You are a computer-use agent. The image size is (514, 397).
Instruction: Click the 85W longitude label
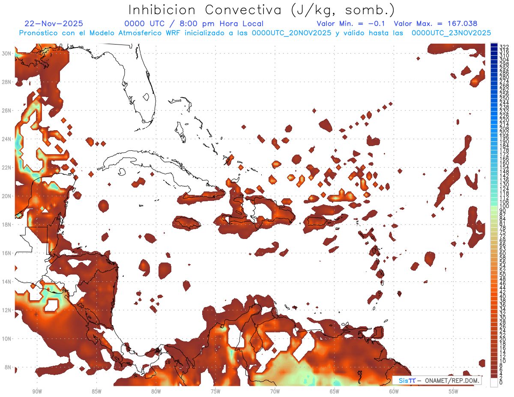(x=96, y=392)
